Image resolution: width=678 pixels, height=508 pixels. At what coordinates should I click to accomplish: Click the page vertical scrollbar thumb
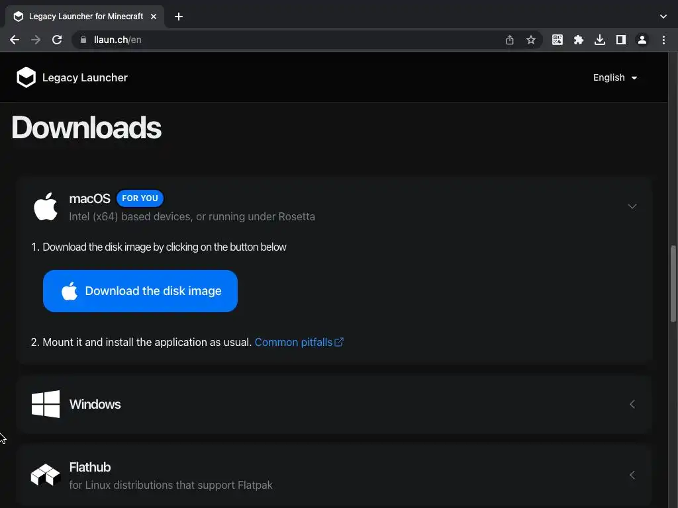pos(673,283)
